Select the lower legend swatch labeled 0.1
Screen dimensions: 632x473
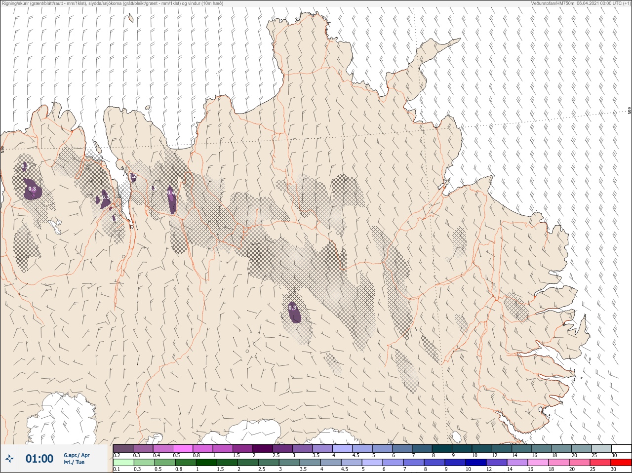(x=123, y=463)
